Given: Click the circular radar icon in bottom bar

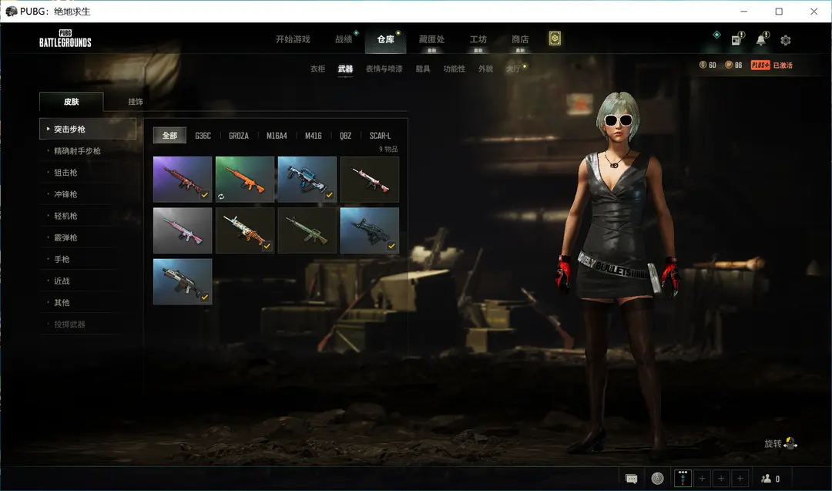Looking at the screenshot, I should (x=657, y=478).
